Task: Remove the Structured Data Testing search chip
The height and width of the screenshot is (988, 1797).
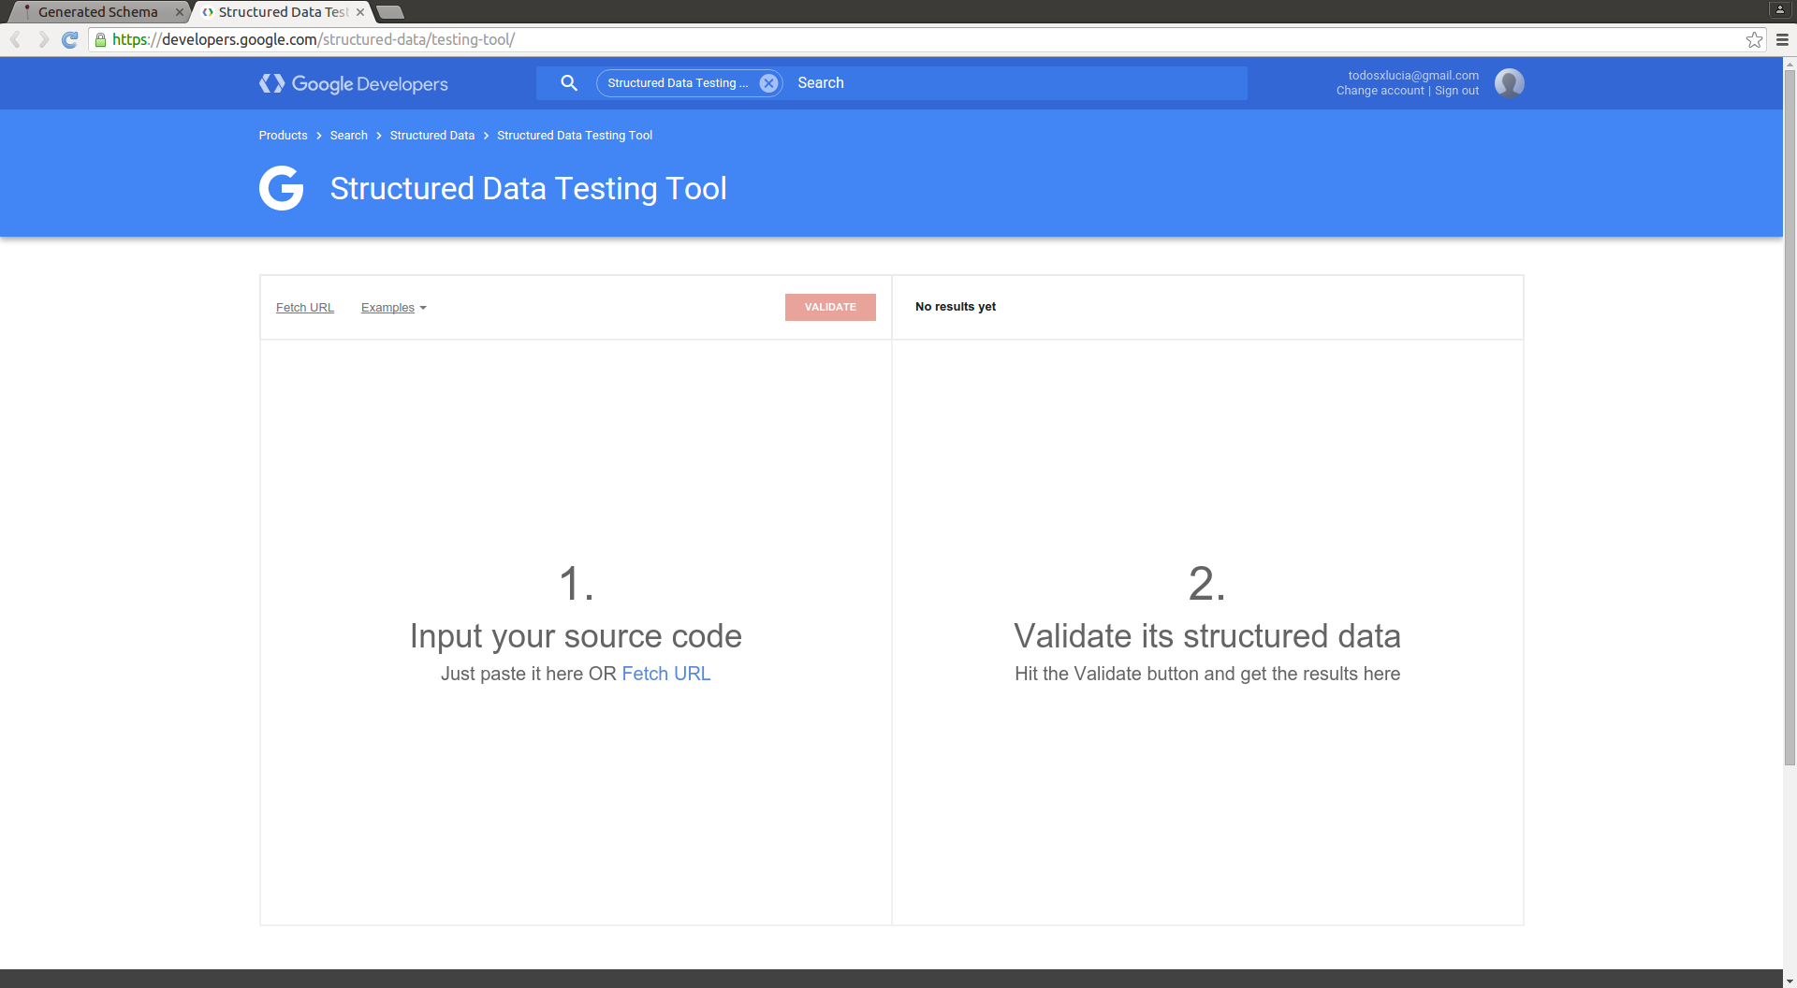Action: (768, 83)
